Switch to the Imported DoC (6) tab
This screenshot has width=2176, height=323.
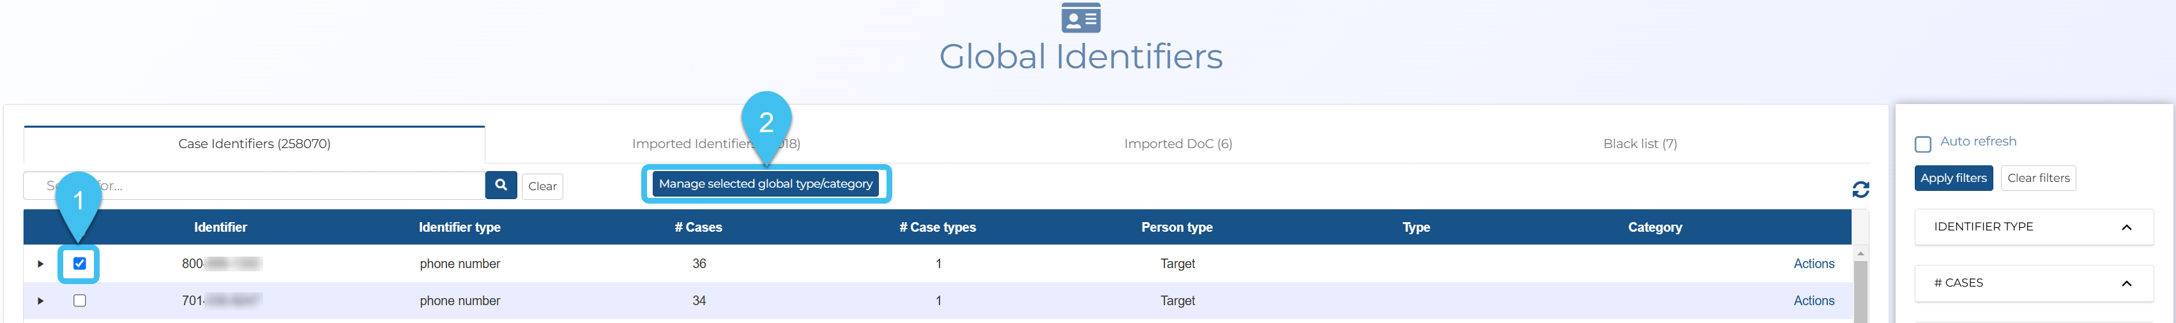coord(1178,144)
